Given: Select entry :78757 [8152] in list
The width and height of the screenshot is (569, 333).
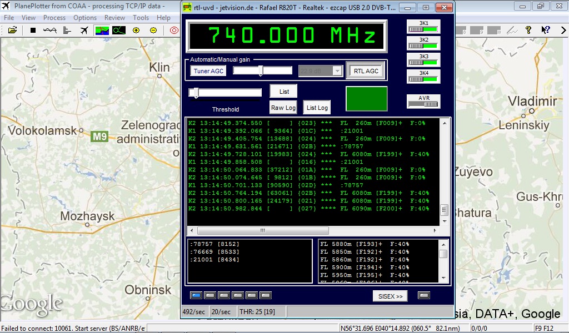Looking at the screenshot, I should click(x=214, y=244).
